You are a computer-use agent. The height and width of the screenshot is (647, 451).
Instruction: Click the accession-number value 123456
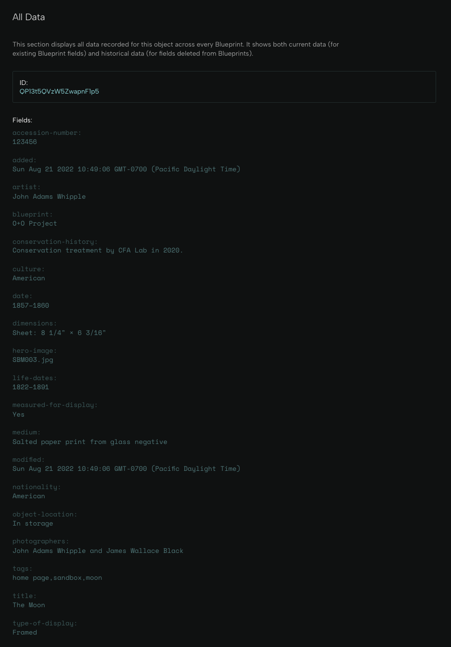tap(24, 142)
